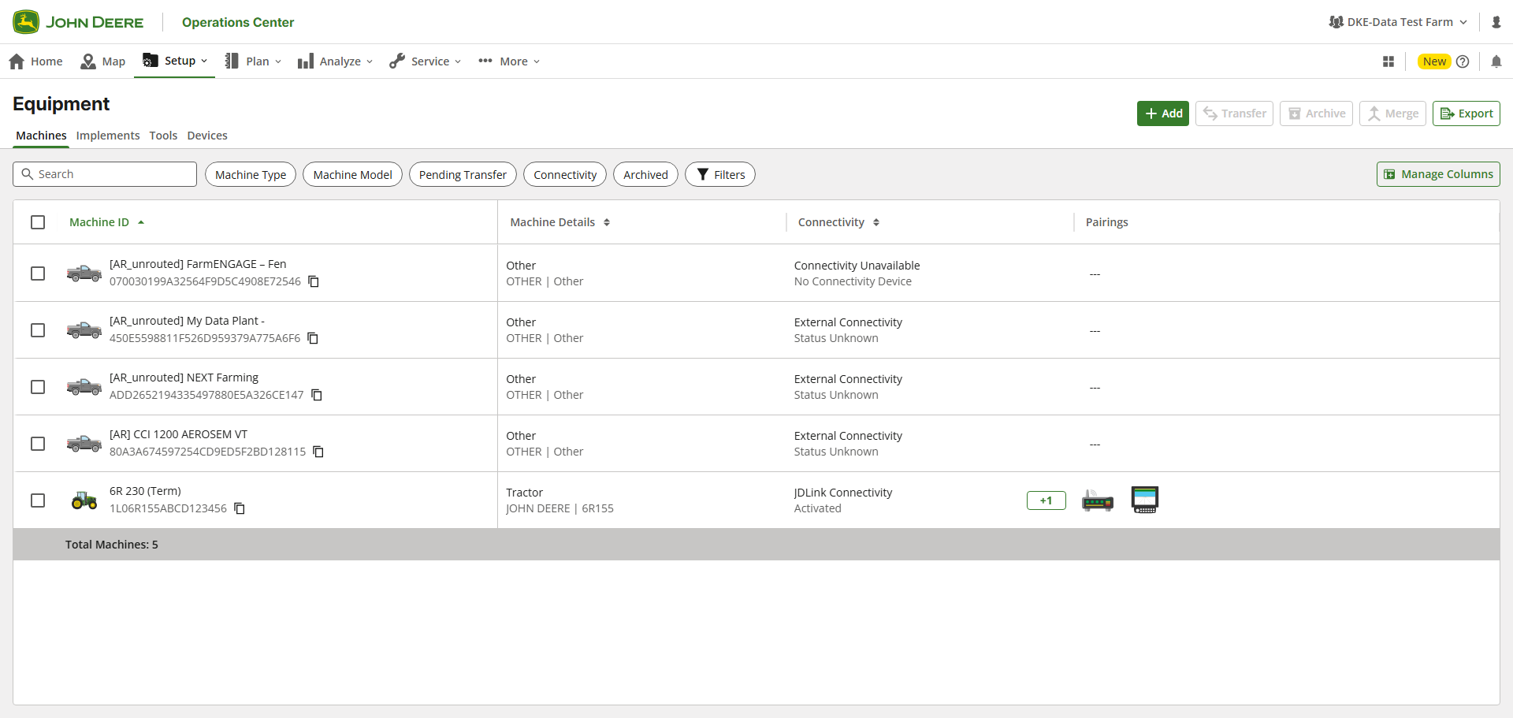Click the Merge button

(x=1392, y=113)
